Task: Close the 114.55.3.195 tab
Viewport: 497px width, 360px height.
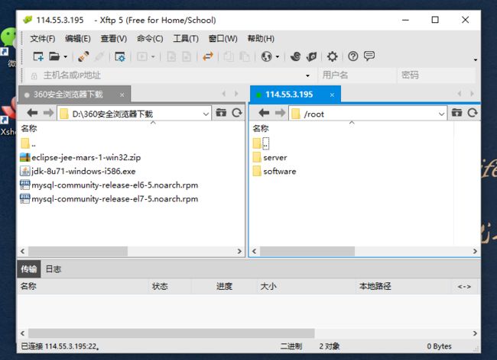Action: point(332,95)
